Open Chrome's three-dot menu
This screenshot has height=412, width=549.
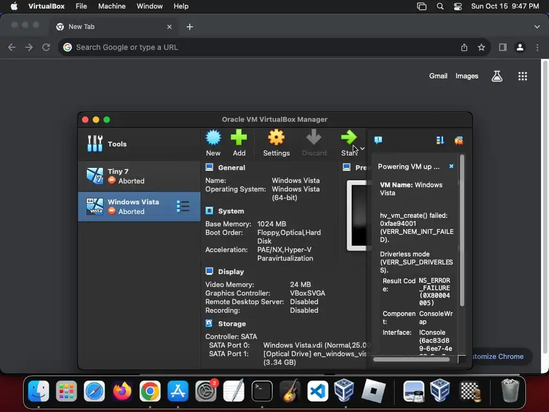tap(537, 47)
